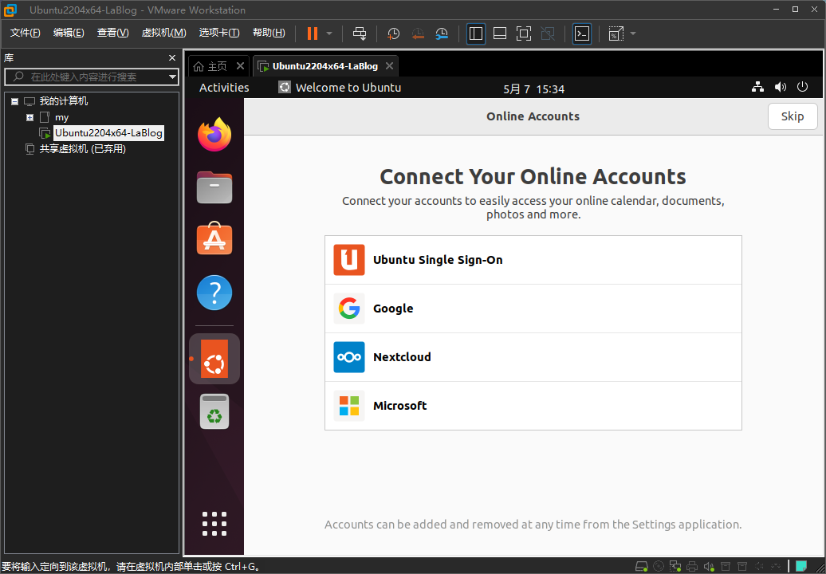Toggle the thumbnail bar view icon

500,33
